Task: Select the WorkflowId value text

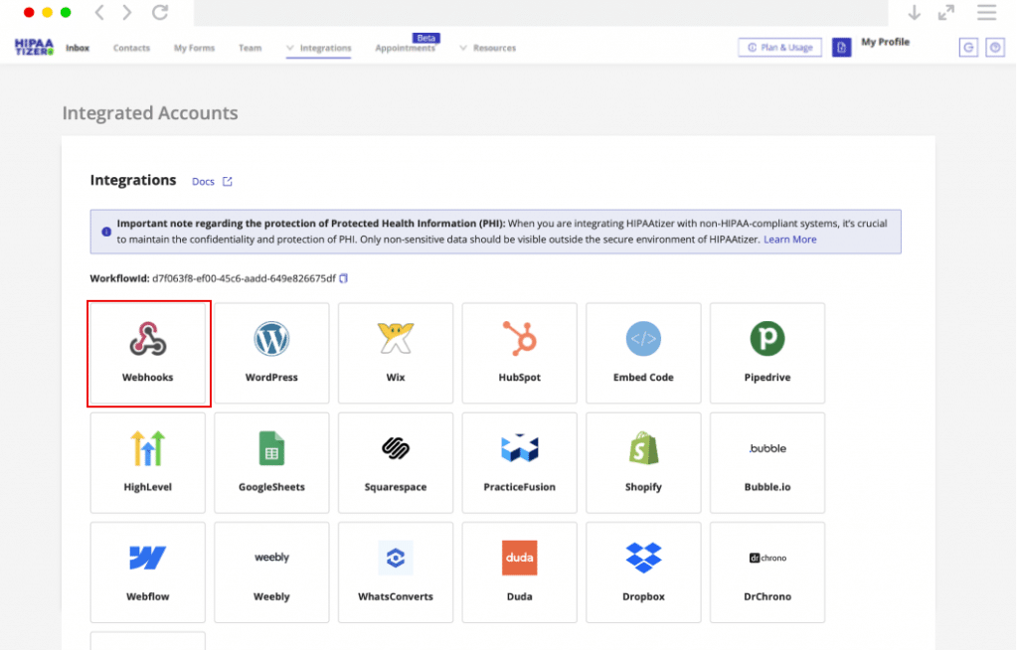Action: (x=244, y=278)
